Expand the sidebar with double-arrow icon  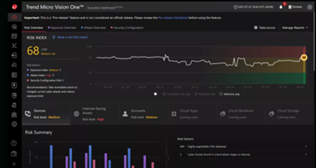point(14,164)
